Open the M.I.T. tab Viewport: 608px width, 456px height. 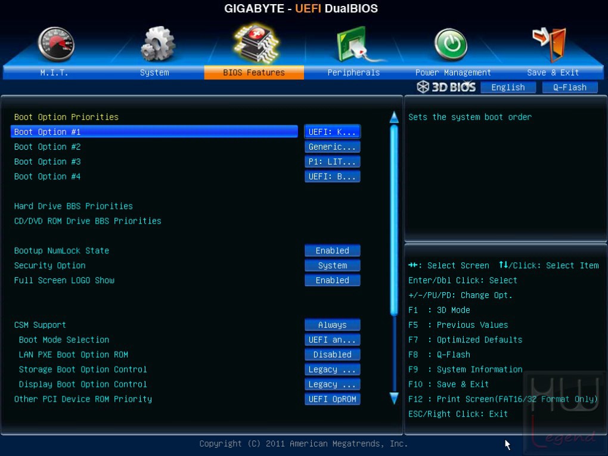(54, 73)
